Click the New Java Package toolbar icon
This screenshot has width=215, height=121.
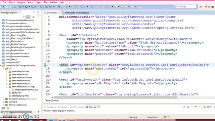click(x=46, y=7)
